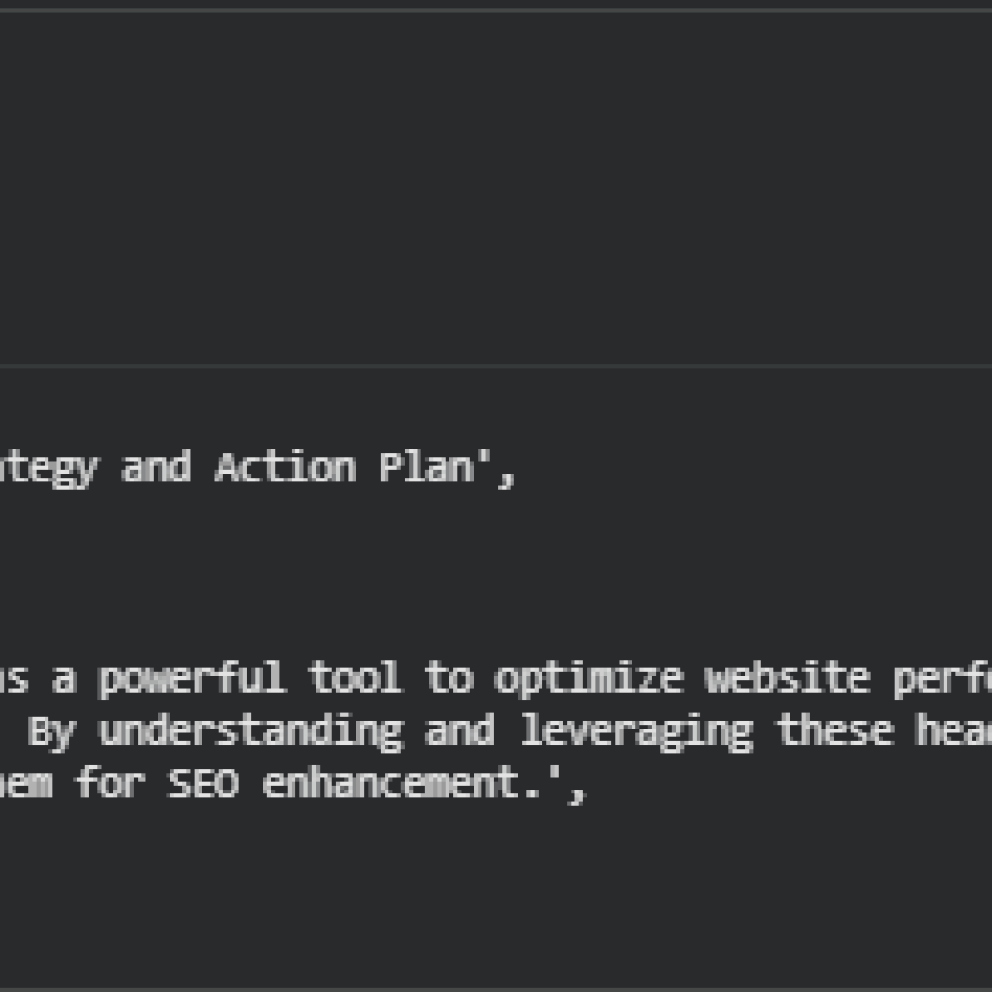992x992 pixels.
Task: Click the word "these" after "leveraging"
Action: click(835, 730)
